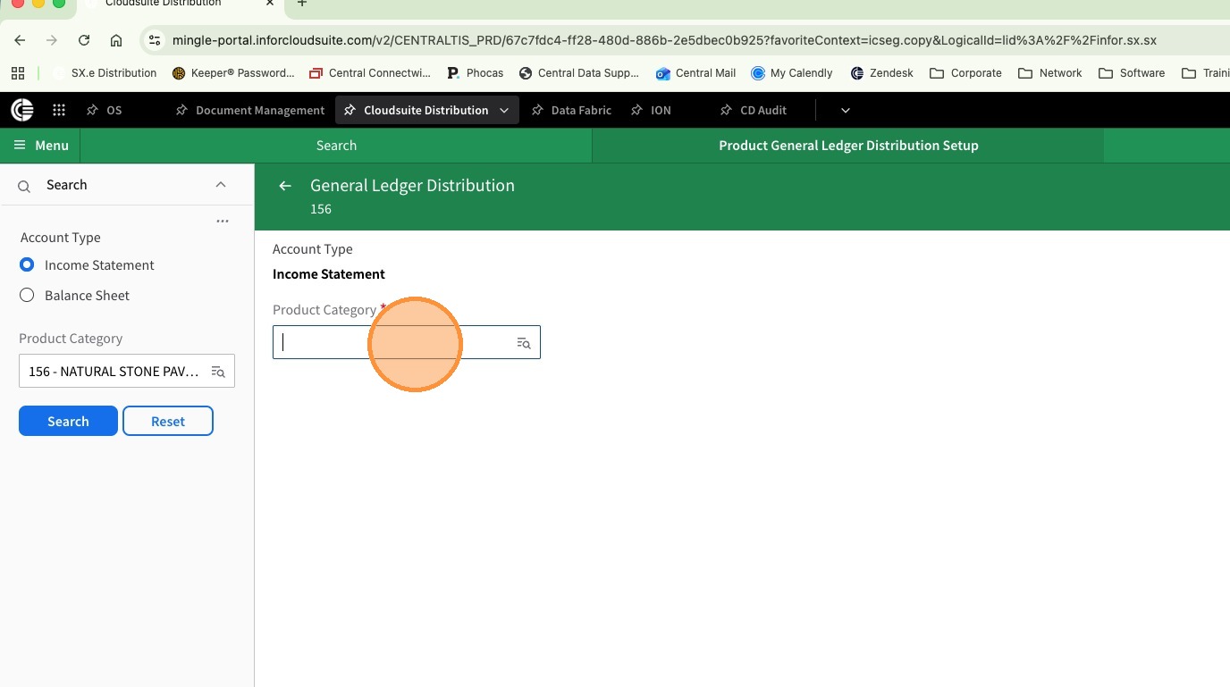The height and width of the screenshot is (687, 1230).
Task: Expand the more apps chevron
Action: pyautogui.click(x=845, y=110)
